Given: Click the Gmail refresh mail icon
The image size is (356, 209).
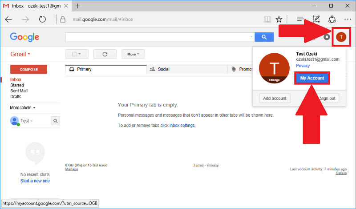Looking at the screenshot, I should (x=105, y=54).
